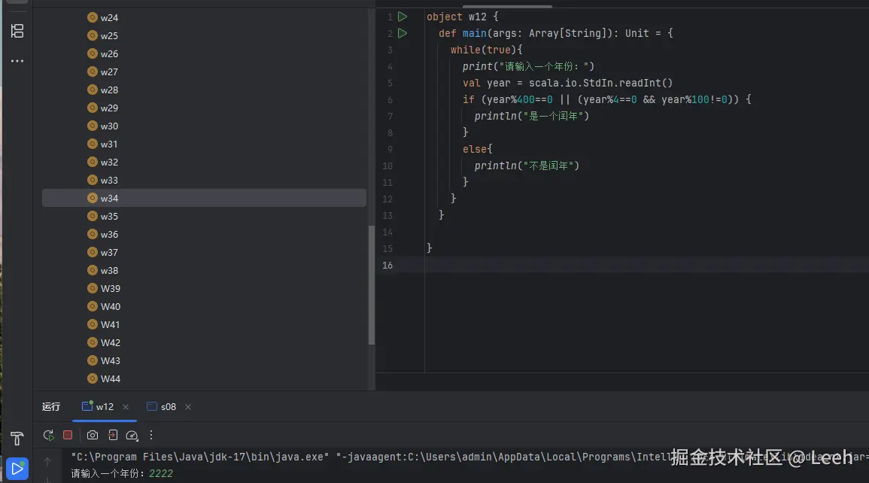The image size is (869, 483).
Task: Click the println("是一个闰年") statement
Action: 531,117
